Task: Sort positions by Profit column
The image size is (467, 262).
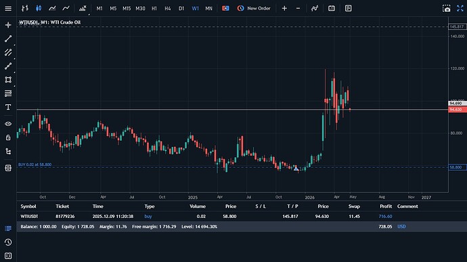Action: coord(386,206)
